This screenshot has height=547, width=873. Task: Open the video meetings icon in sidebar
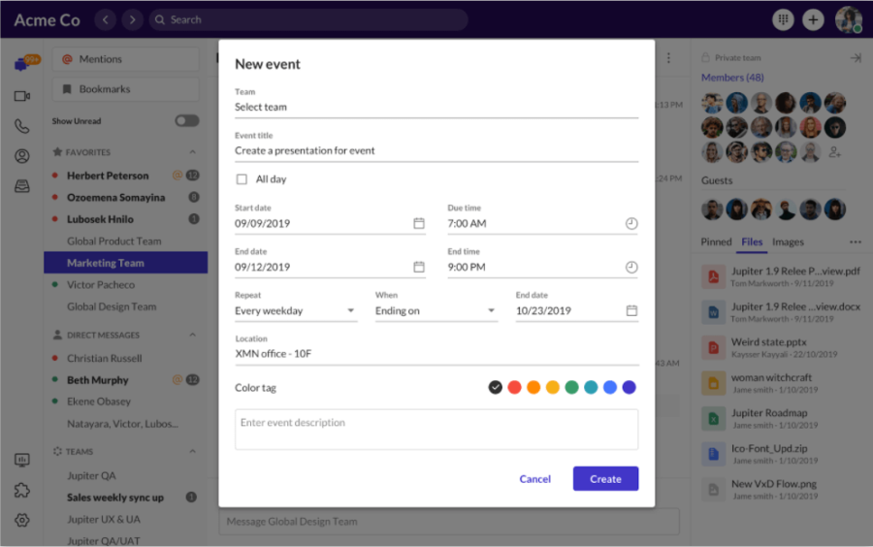[21, 96]
